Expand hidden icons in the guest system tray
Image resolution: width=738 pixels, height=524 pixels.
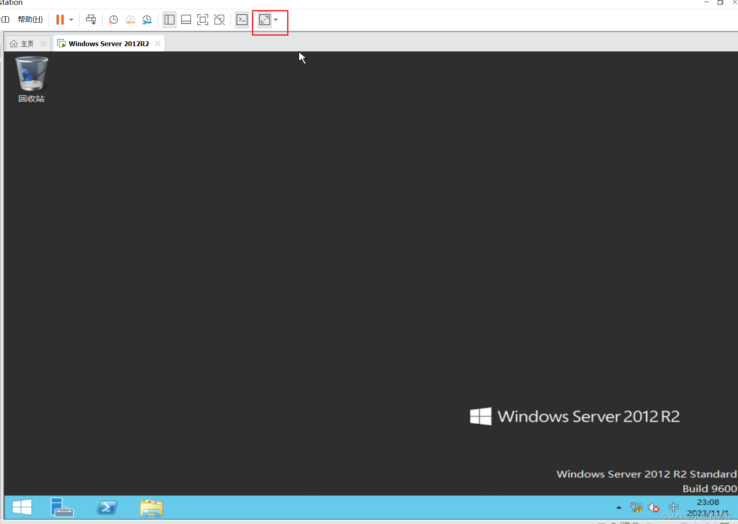619,507
